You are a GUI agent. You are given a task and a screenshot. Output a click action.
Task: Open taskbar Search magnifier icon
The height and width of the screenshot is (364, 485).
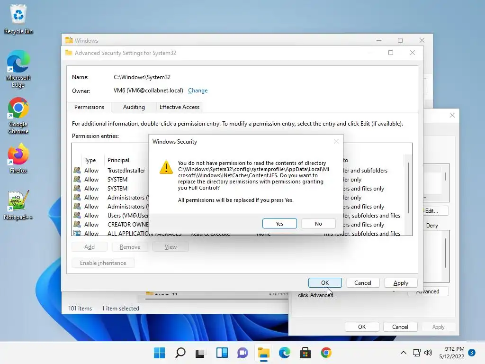coord(180,353)
